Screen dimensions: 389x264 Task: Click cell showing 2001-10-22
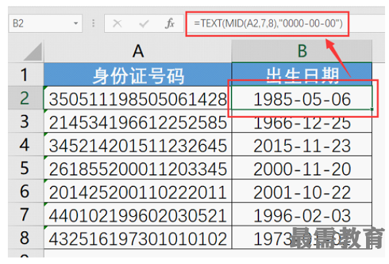point(302,191)
